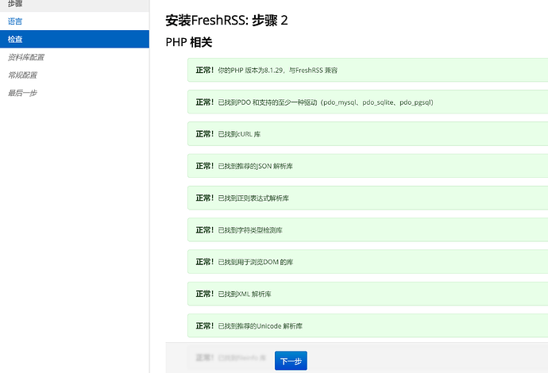Click the PHP 相关 section heading
This screenshot has width=548, height=373.
[189, 42]
